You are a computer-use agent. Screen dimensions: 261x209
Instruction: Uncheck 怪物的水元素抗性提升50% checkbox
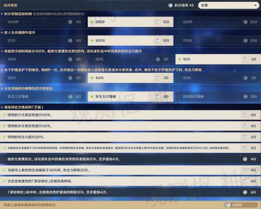point(4,126)
